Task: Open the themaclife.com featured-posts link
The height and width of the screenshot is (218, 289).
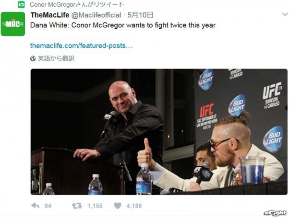Action: point(81,46)
